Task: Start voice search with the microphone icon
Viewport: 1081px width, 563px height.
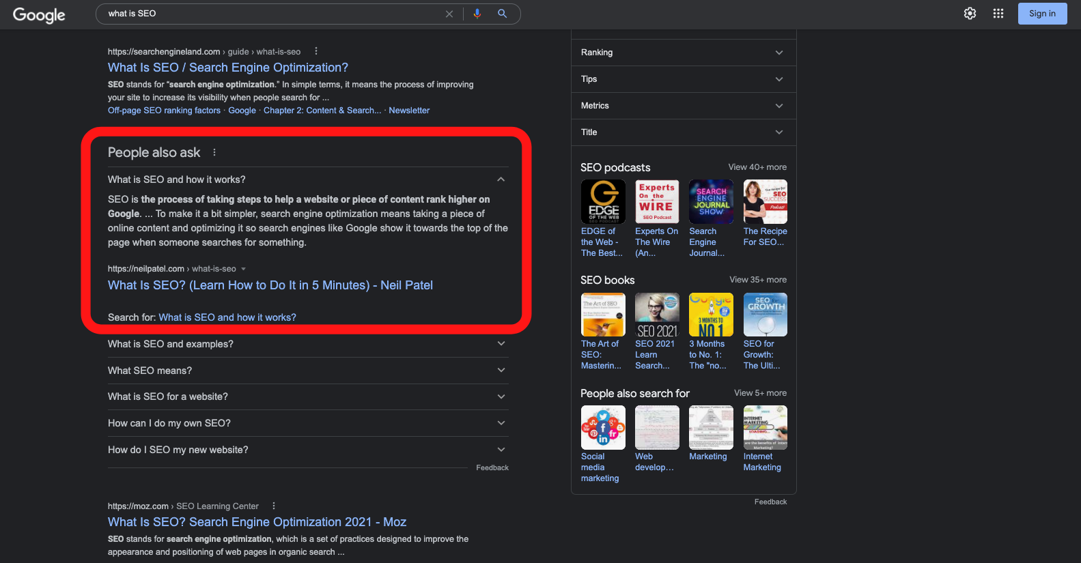Action: coord(477,14)
